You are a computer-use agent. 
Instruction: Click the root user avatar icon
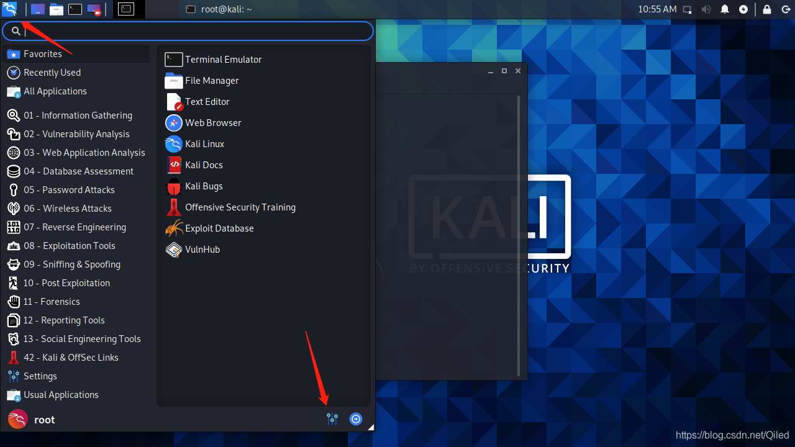coord(17,419)
